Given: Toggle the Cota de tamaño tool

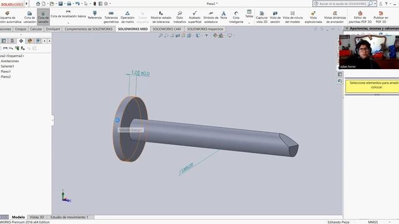Looking at the screenshot, I should coord(43,17).
